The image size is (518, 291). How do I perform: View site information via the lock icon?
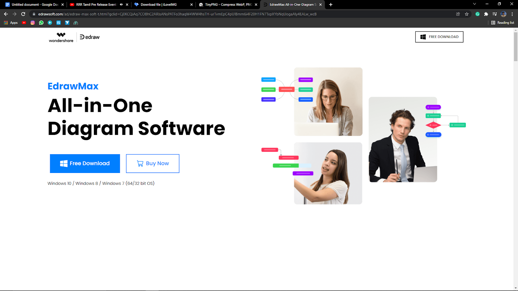pyautogui.click(x=34, y=14)
